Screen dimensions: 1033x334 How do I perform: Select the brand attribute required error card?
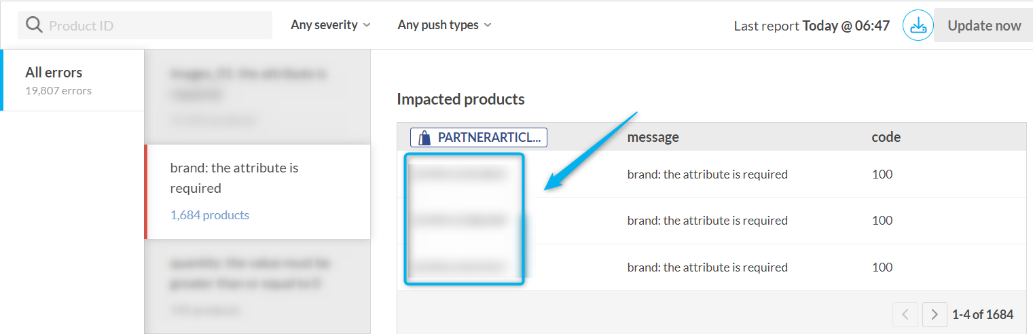coord(257,178)
